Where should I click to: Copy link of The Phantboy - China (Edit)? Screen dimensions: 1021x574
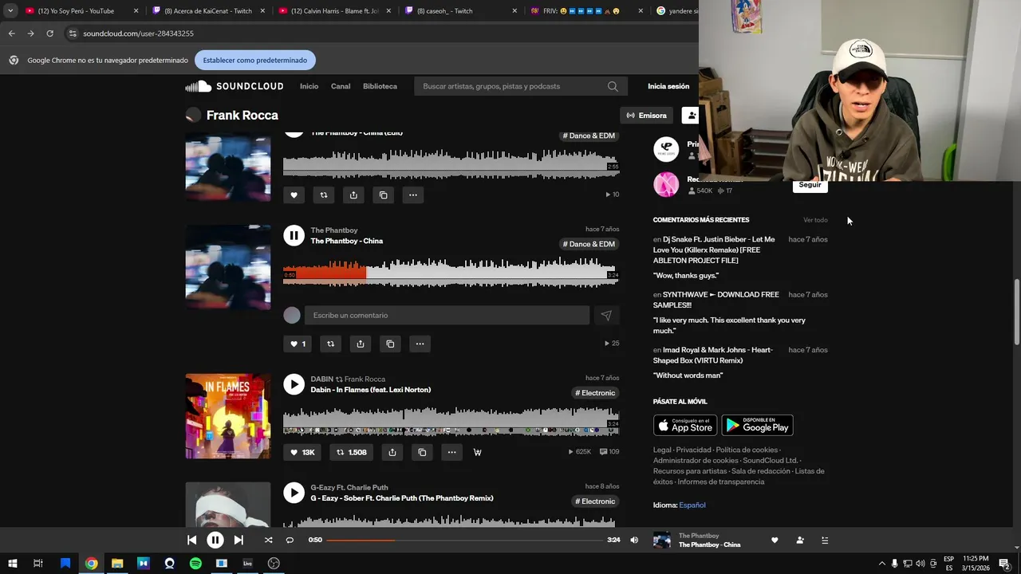[x=384, y=195]
